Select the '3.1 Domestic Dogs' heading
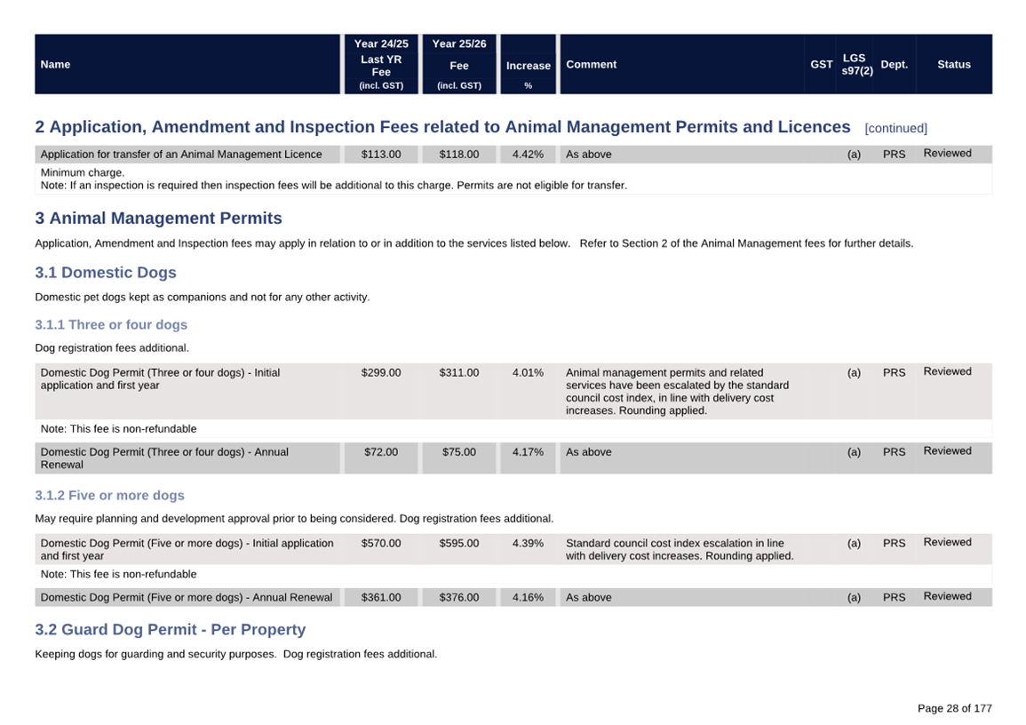The height and width of the screenshot is (725, 1026). pyautogui.click(x=106, y=273)
